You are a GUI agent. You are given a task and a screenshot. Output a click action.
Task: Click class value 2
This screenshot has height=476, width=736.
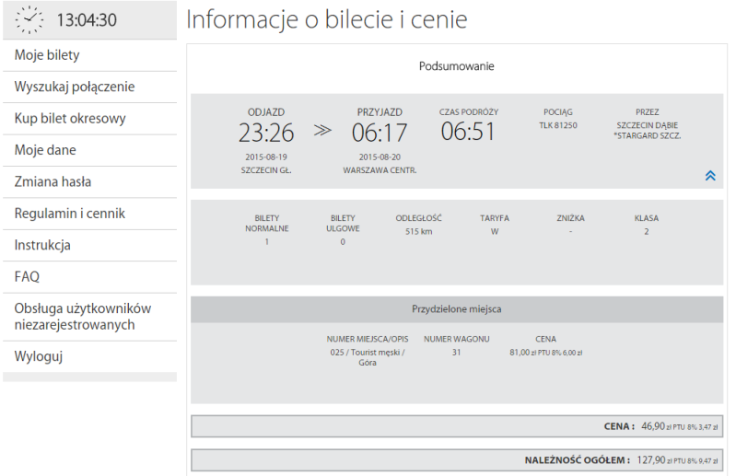tap(647, 231)
